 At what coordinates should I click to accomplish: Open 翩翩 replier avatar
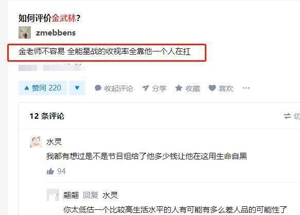click(x=53, y=195)
